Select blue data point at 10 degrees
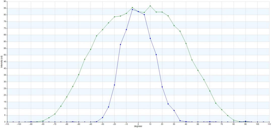272x128 pixels. pos(150,38)
